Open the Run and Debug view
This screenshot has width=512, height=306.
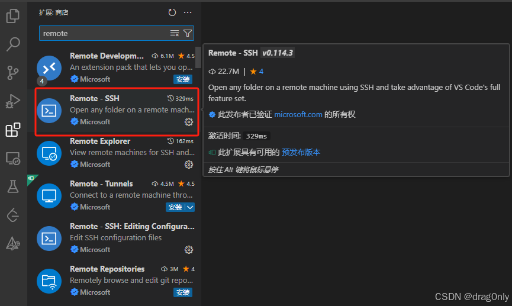13,101
